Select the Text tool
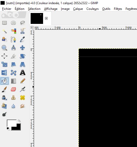Image resolution: width=137 pixels, height=147 pixels. coord(23,73)
